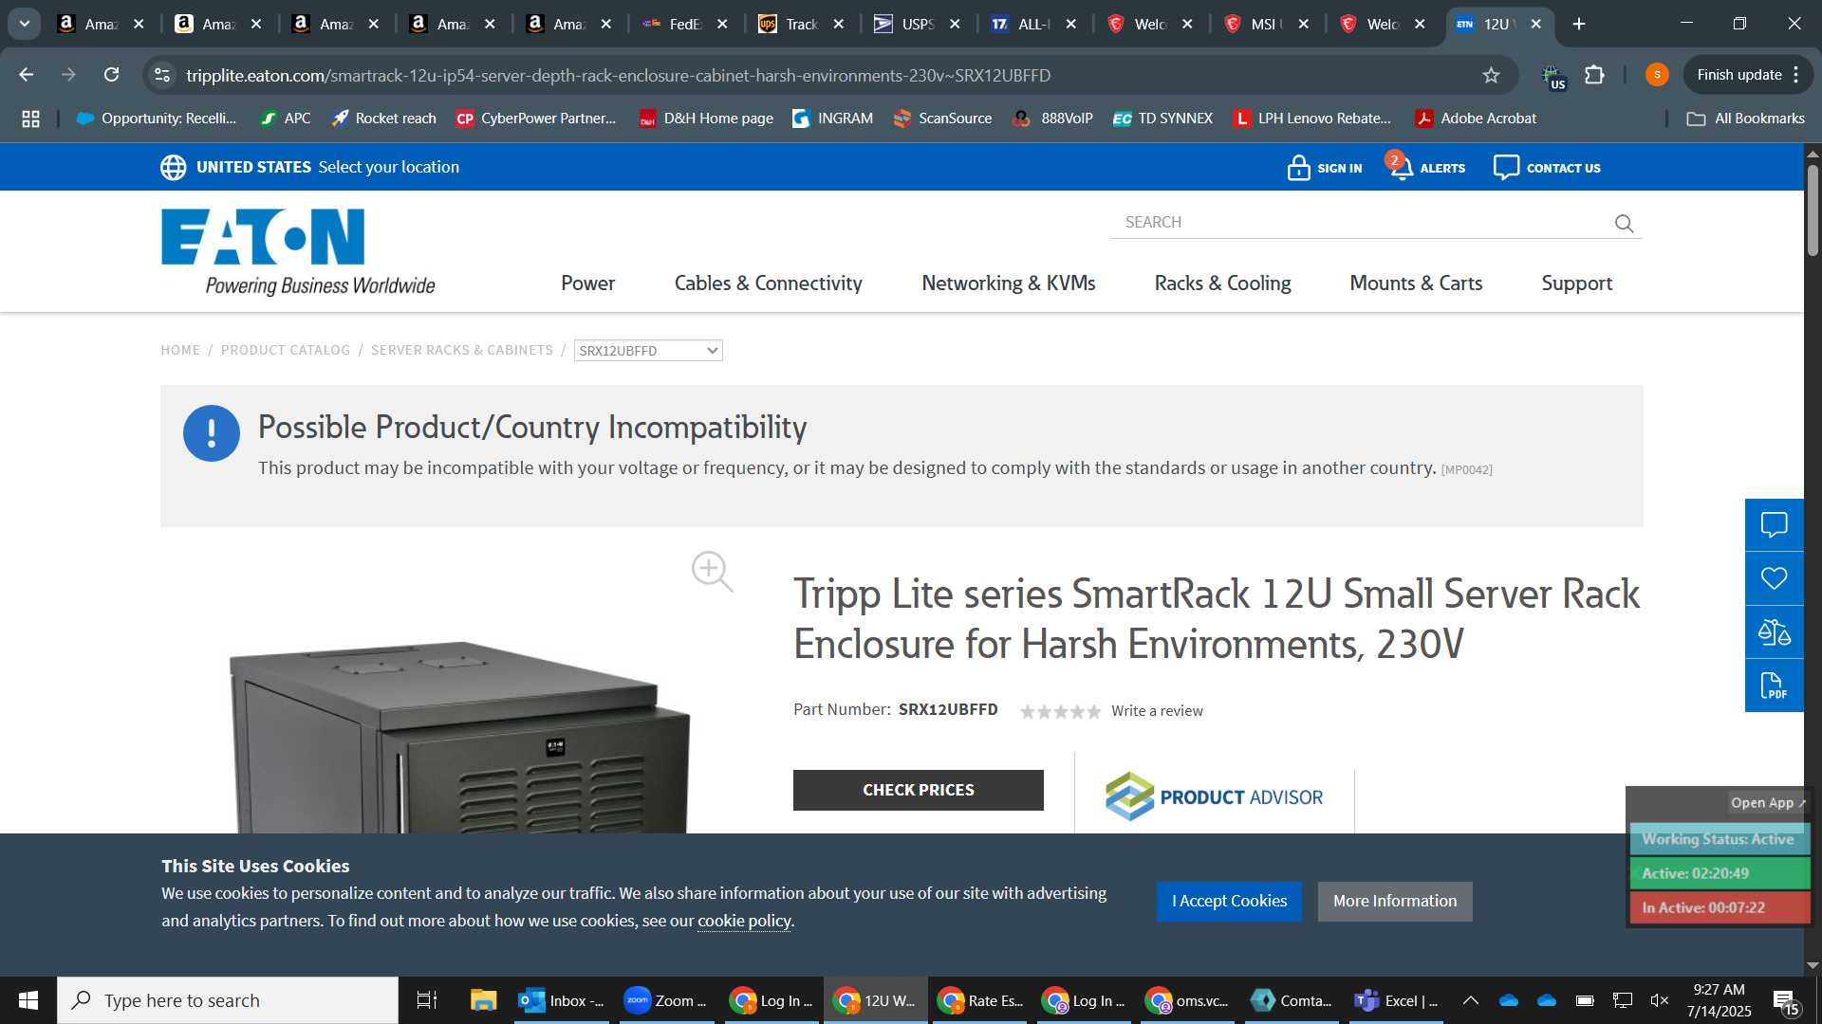Reload the current page

click(x=112, y=75)
